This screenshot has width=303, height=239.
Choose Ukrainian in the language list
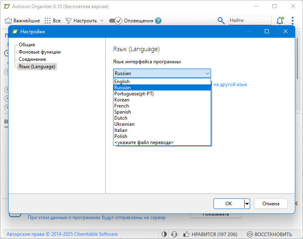point(162,124)
